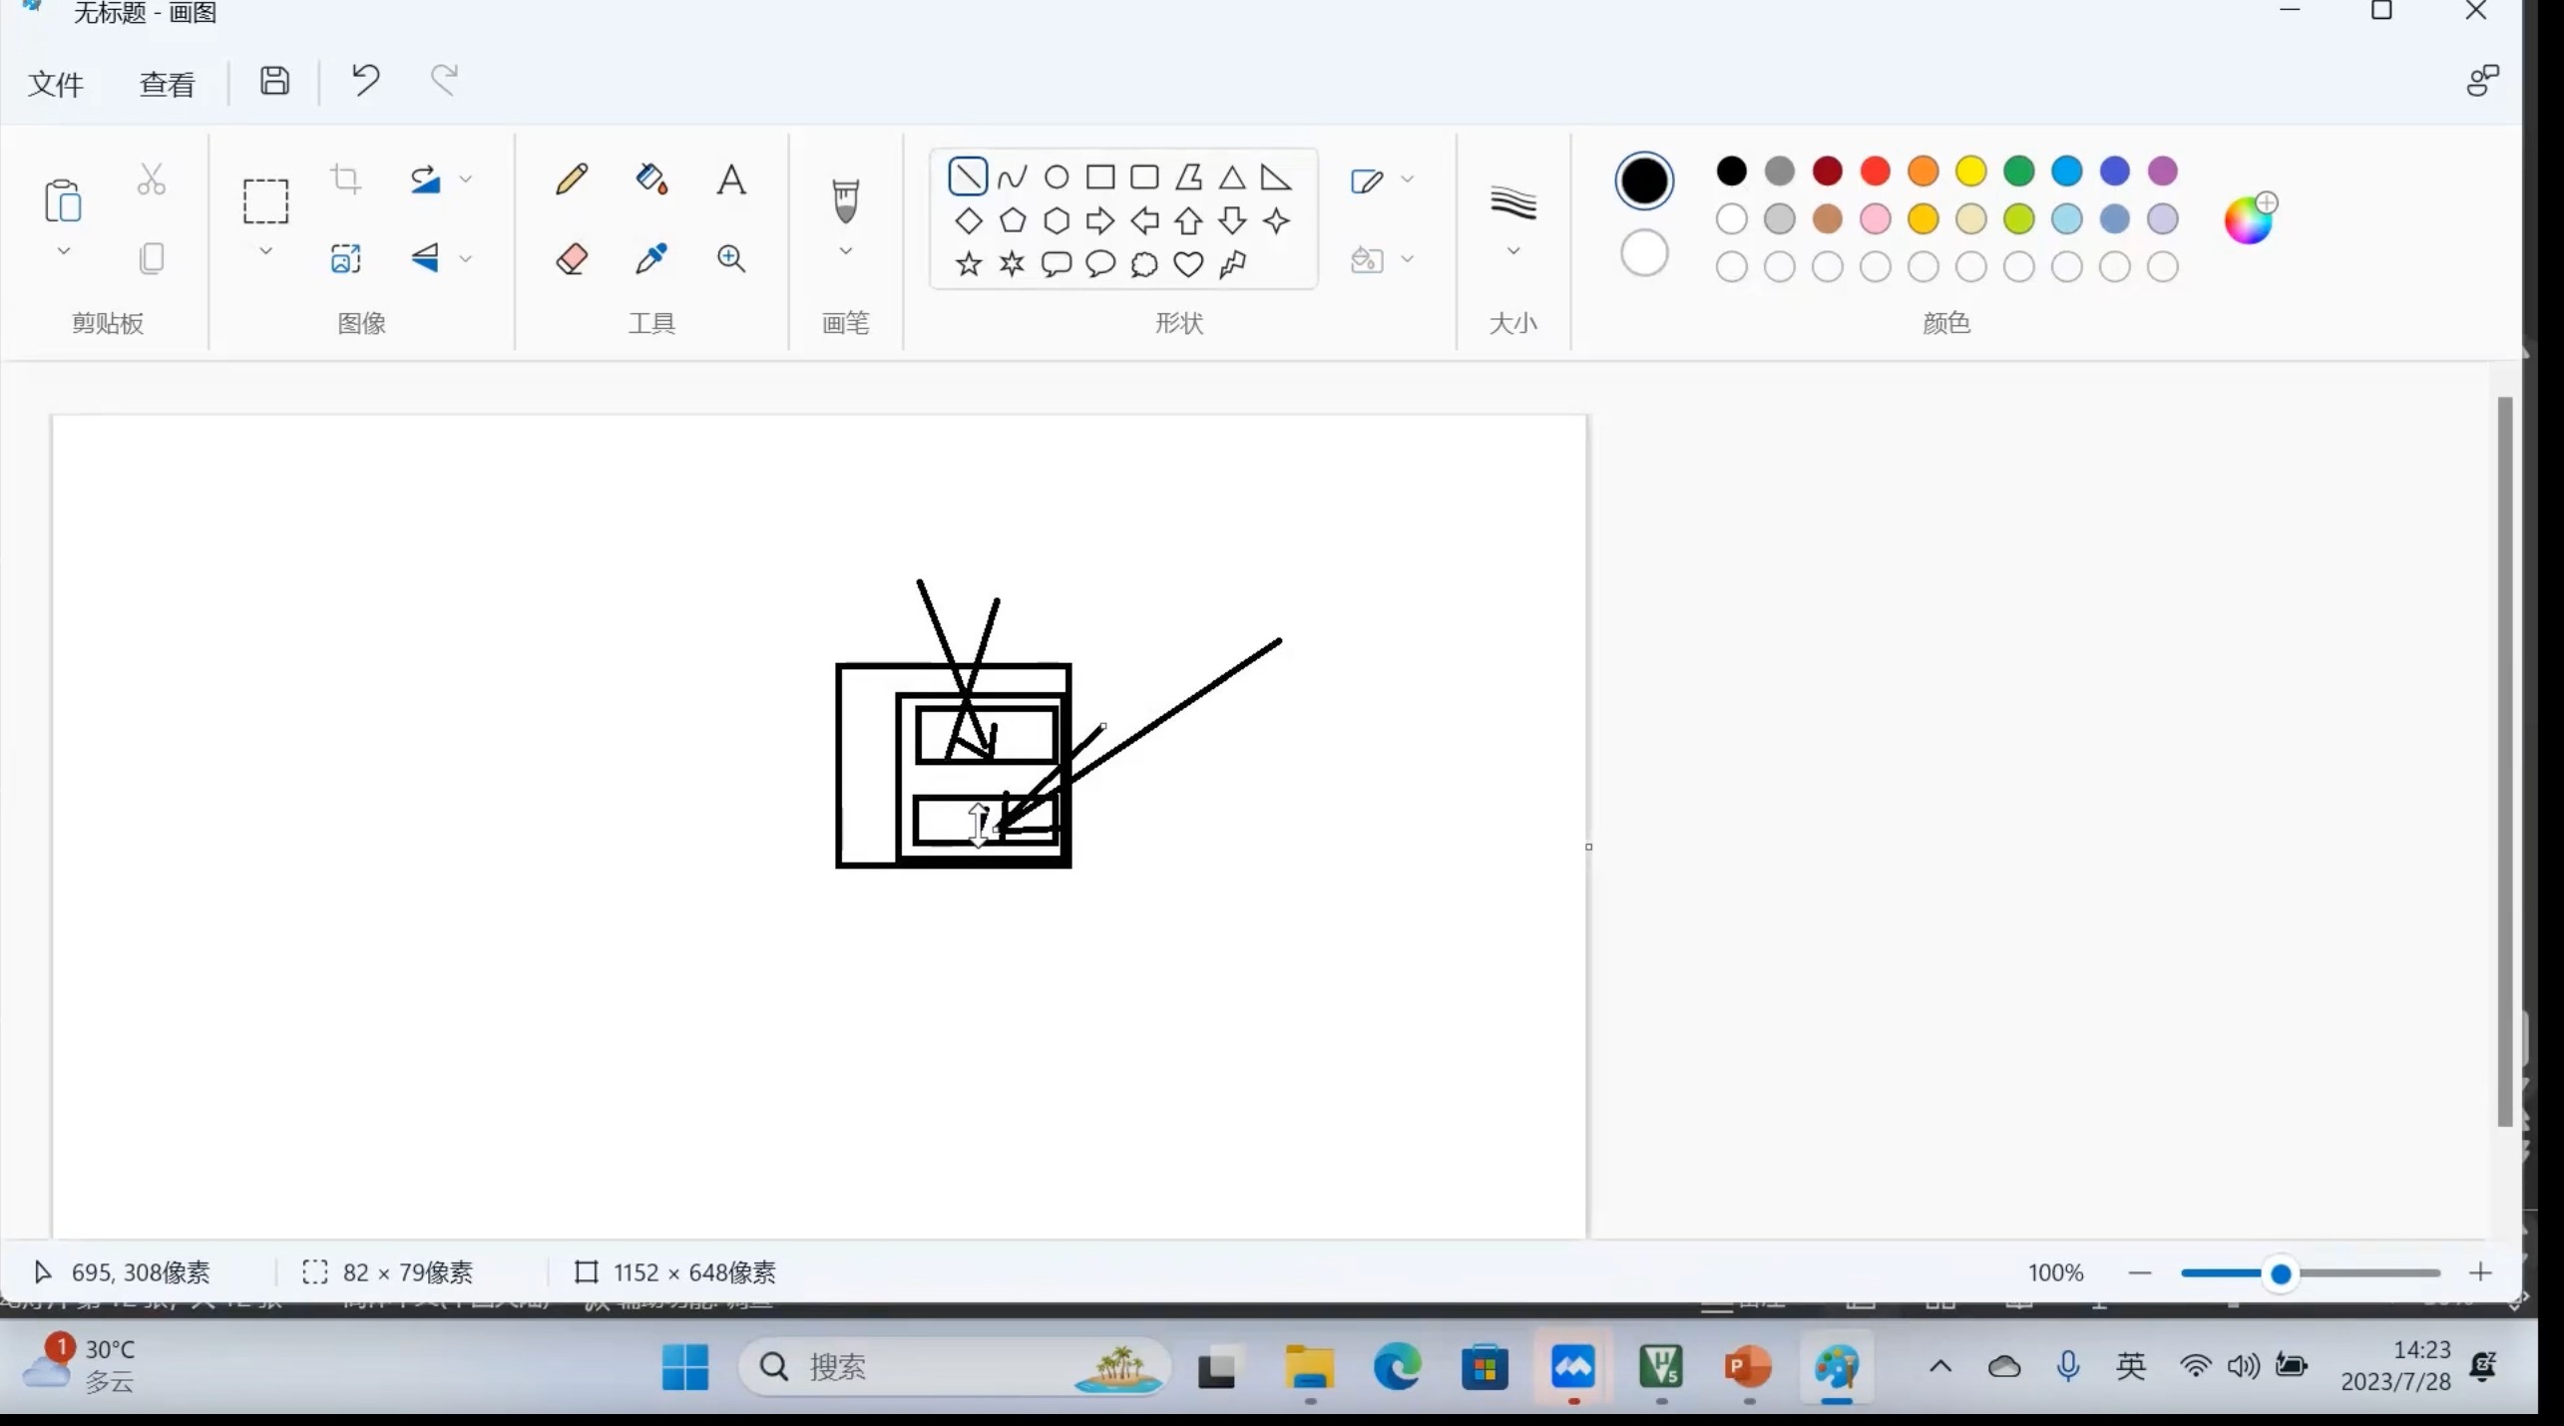Click the Cut scissors icon

[x=152, y=179]
